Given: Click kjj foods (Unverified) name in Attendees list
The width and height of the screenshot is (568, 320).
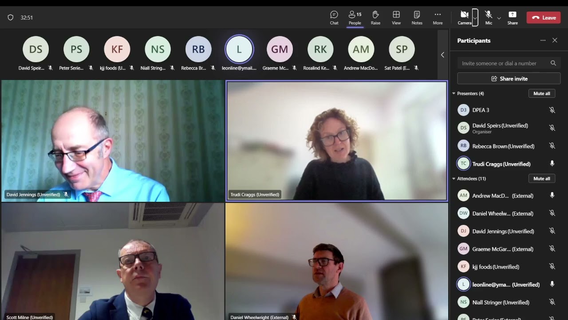Looking at the screenshot, I should [x=496, y=267].
